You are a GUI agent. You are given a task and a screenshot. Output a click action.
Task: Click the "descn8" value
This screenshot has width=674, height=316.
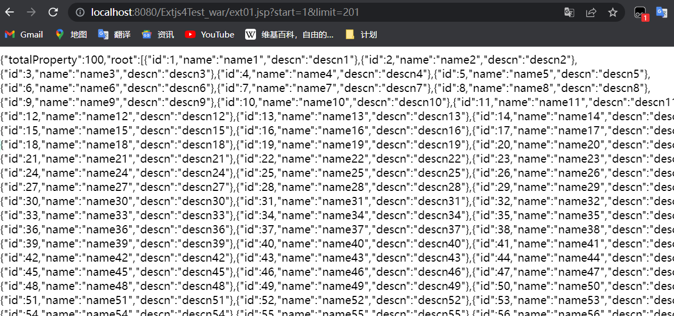pyautogui.click(x=615, y=88)
